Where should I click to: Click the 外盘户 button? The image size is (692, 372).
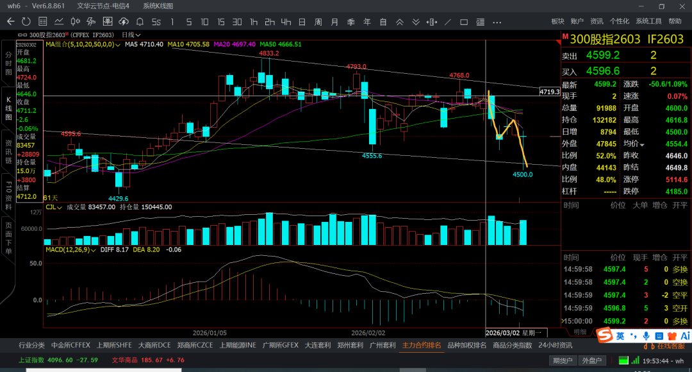coord(591,360)
